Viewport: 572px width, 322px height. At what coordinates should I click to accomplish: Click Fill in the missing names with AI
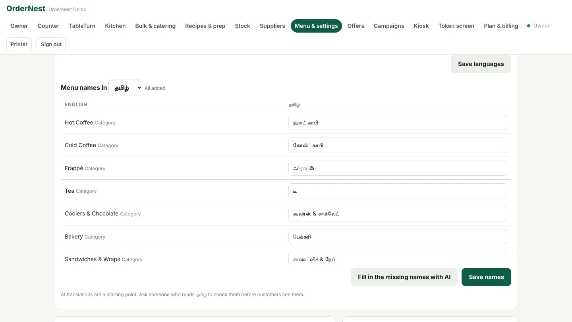pyautogui.click(x=404, y=277)
